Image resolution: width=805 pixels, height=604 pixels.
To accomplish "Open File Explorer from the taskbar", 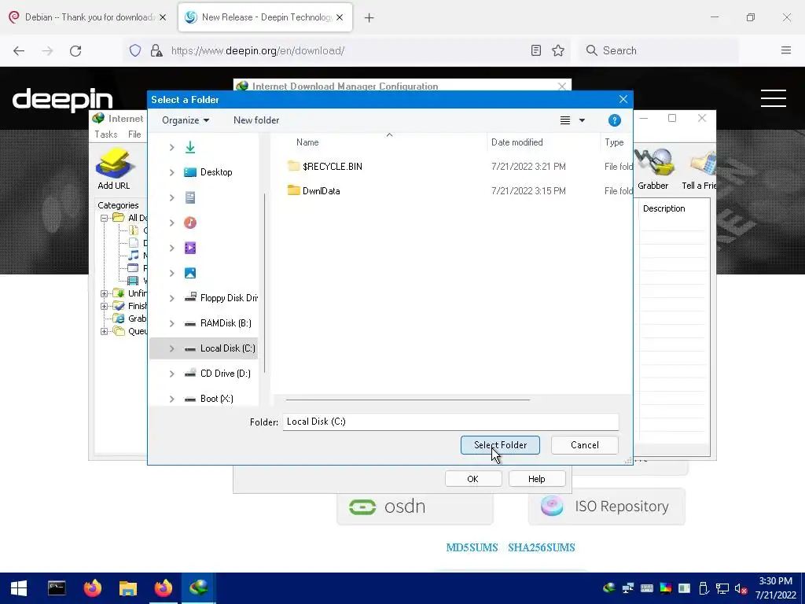I will 128,588.
